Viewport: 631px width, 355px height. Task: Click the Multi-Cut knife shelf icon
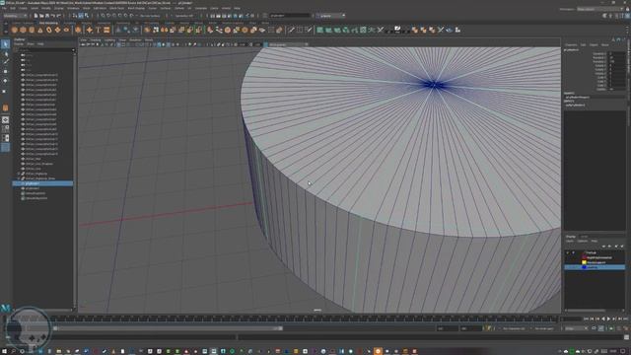292,31
